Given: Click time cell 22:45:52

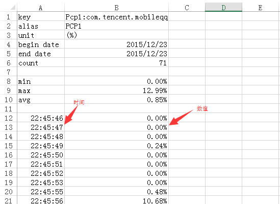Looking at the screenshot, I should pyautogui.click(x=41, y=173).
